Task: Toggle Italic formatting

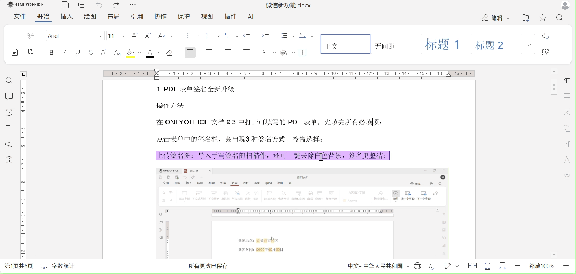Action: click(x=64, y=52)
